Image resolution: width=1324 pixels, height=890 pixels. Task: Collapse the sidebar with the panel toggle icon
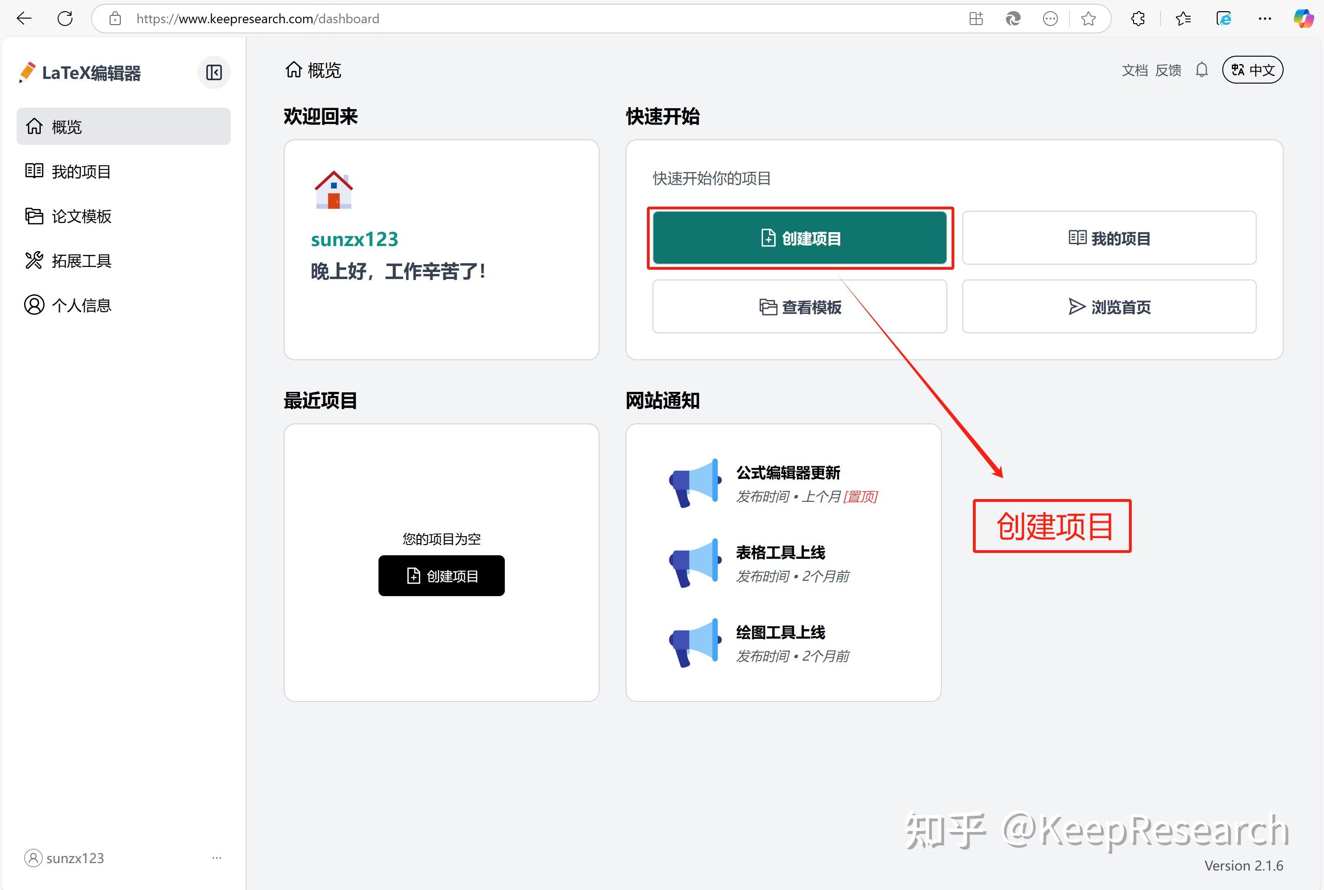point(214,72)
